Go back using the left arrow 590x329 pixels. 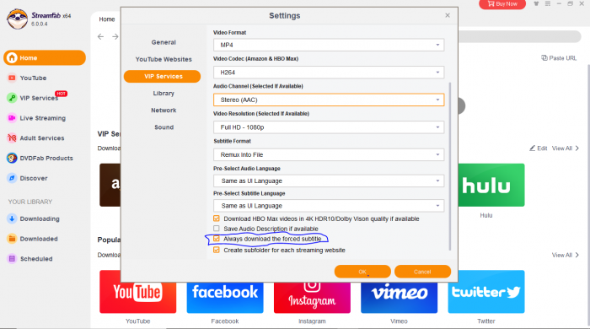pos(100,36)
